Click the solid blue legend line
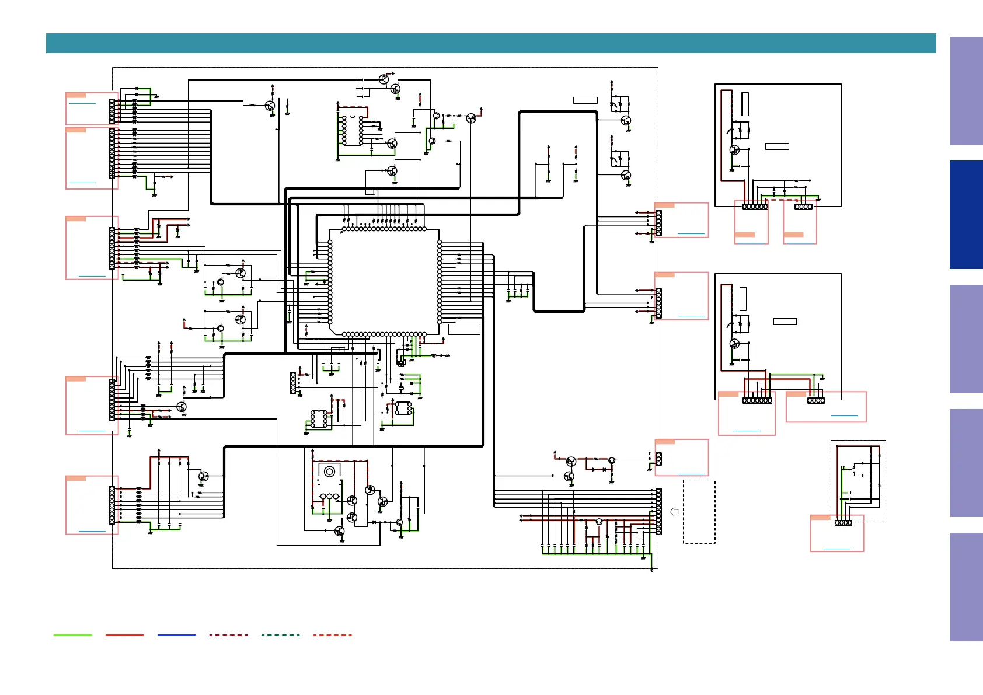This screenshot has height=695, width=983. (x=177, y=635)
